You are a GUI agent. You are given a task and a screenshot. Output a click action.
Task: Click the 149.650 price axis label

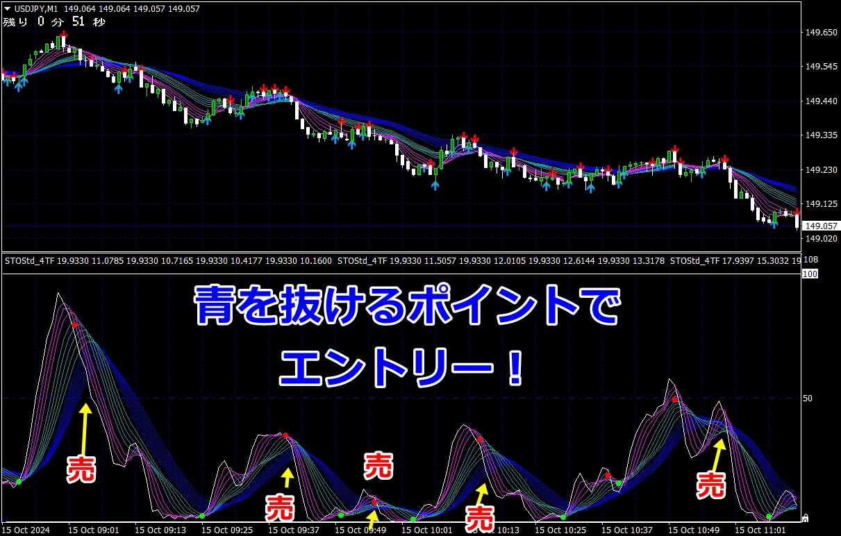pos(820,33)
